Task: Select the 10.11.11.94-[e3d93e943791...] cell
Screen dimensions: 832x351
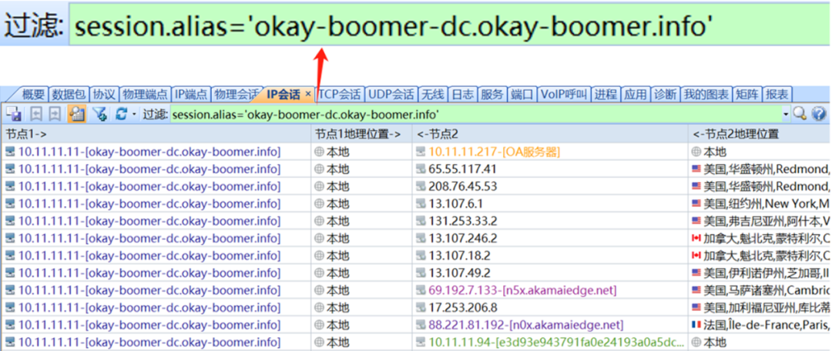Action: (x=550, y=342)
